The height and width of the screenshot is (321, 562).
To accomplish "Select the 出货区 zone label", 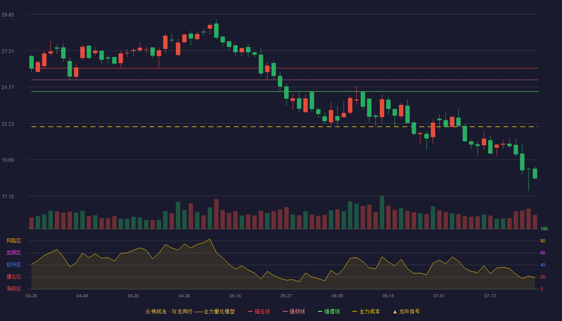I will pos(14,253).
